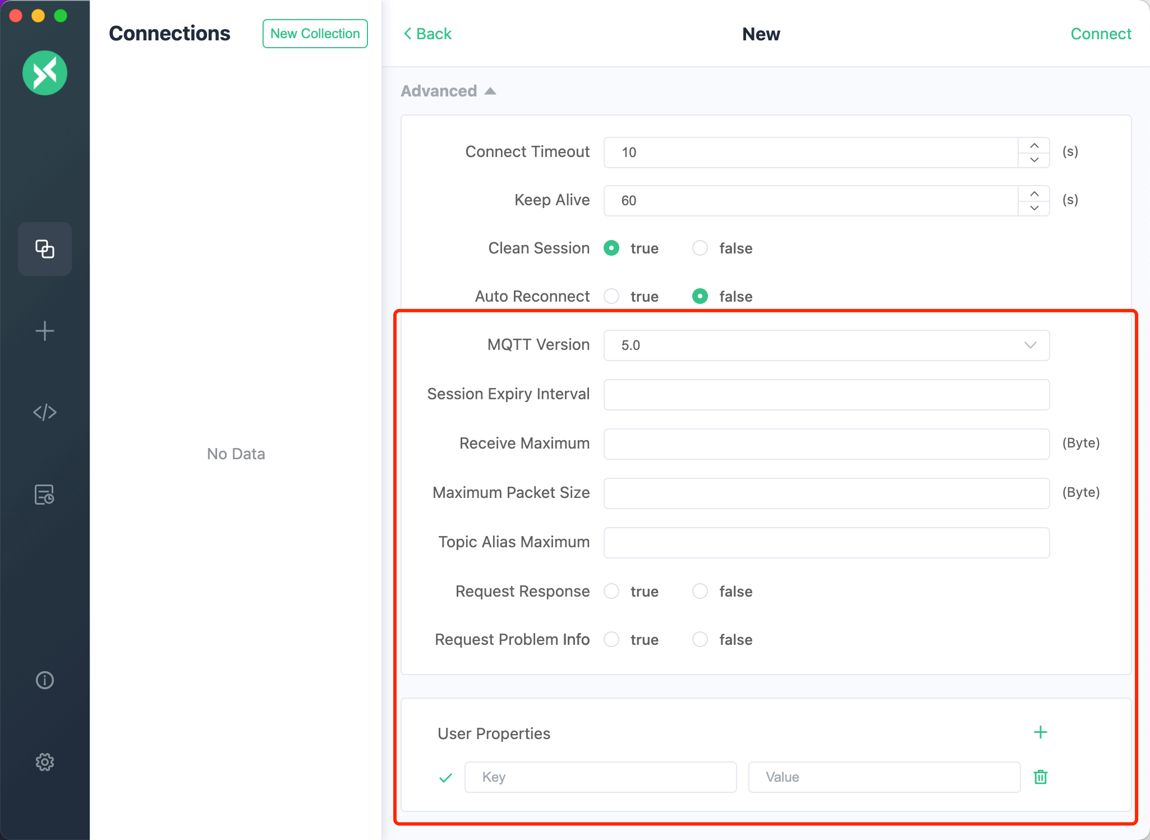The height and width of the screenshot is (840, 1150).
Task: Click Connect at top right
Action: 1100,34
